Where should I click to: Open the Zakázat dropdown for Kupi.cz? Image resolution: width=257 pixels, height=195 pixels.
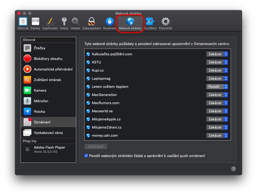(x=217, y=70)
